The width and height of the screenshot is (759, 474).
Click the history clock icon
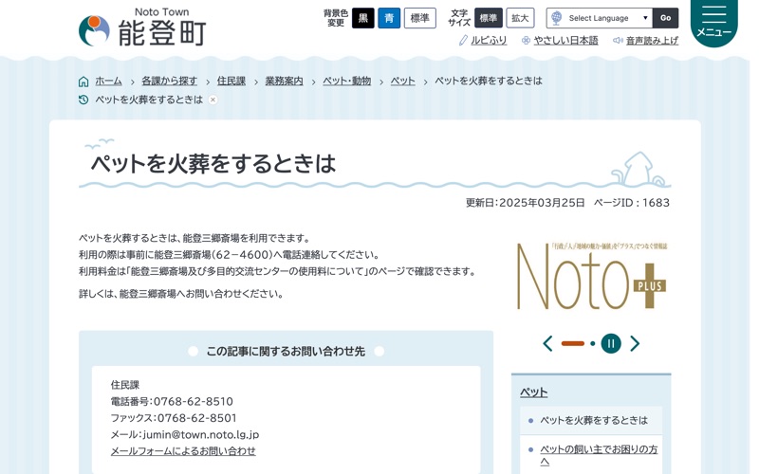coord(83,100)
